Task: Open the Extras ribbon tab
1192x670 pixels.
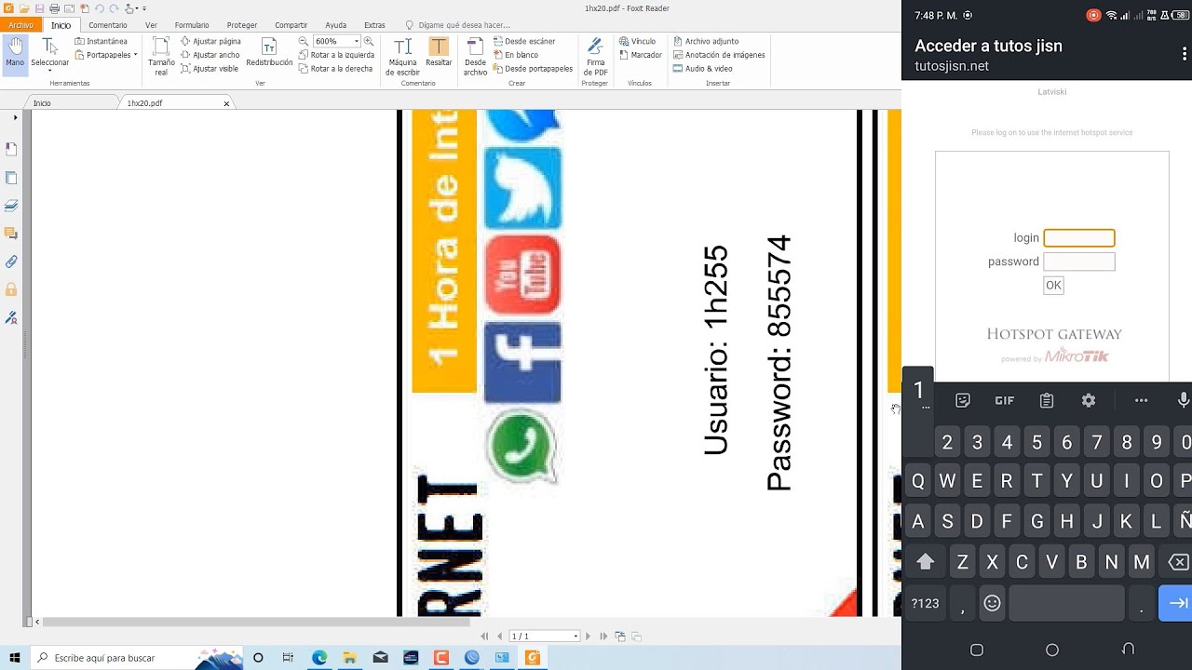Action: click(374, 25)
